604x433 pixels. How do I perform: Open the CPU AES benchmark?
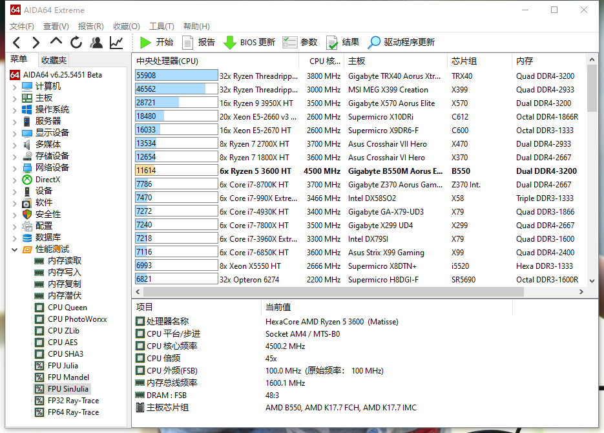click(x=56, y=342)
